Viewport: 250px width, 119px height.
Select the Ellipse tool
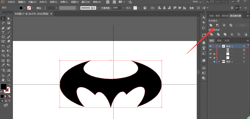[x=3, y=37]
